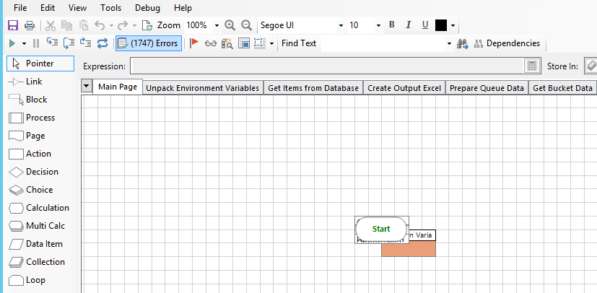The image size is (597, 293).
Task: Toggle Underline formatting
Action: coord(425,25)
